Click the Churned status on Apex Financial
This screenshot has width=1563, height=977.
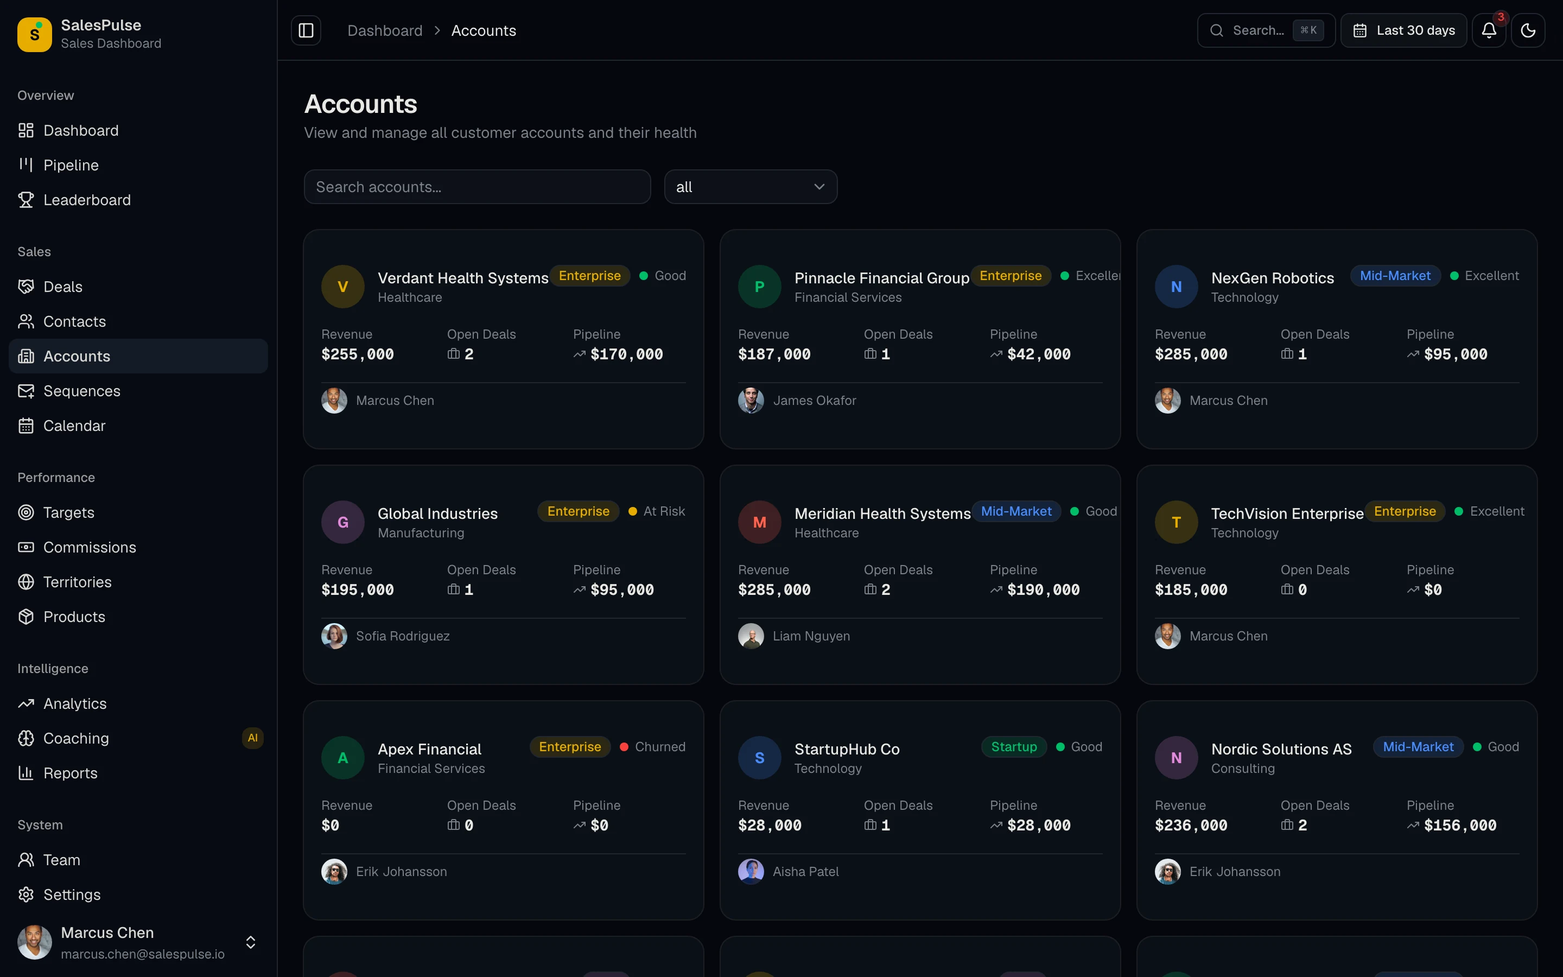click(x=652, y=747)
